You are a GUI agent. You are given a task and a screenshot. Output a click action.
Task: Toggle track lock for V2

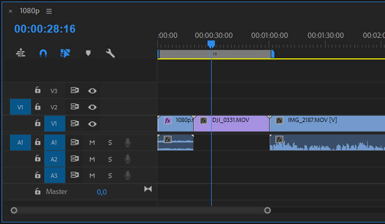click(37, 107)
